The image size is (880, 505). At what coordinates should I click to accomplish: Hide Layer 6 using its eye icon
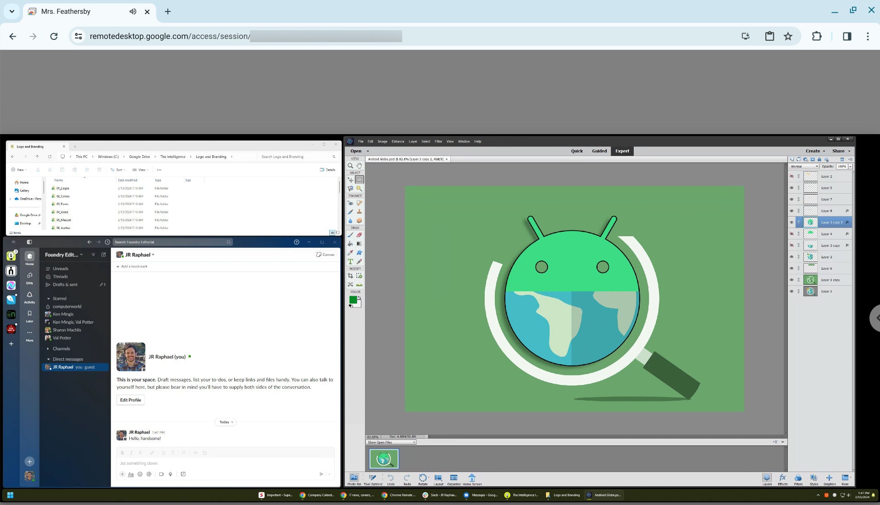(x=791, y=268)
